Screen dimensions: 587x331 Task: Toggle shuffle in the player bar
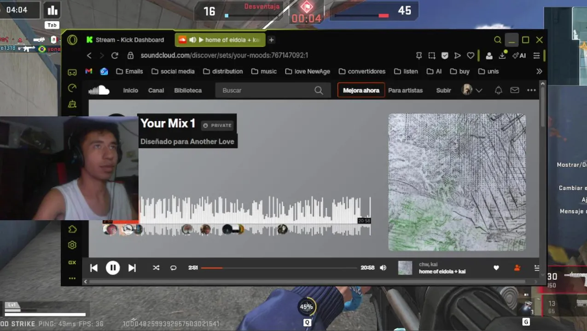coord(156,268)
